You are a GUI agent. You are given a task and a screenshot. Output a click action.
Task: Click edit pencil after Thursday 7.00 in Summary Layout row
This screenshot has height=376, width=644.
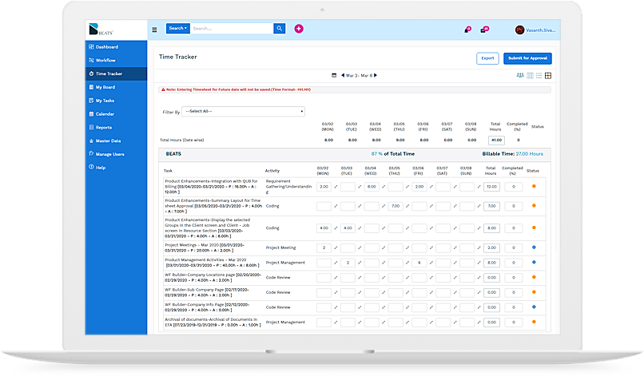[407, 206]
